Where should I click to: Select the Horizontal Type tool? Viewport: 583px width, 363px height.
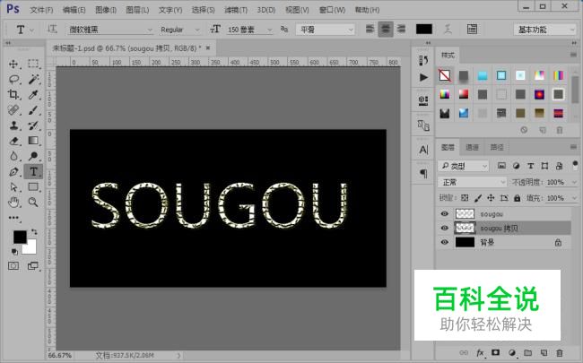(x=33, y=172)
